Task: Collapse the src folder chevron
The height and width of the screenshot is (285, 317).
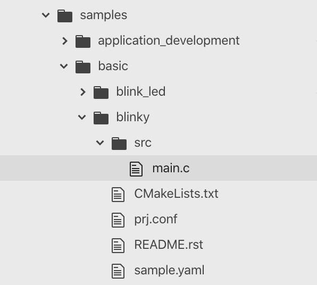Action: pyautogui.click(x=100, y=142)
